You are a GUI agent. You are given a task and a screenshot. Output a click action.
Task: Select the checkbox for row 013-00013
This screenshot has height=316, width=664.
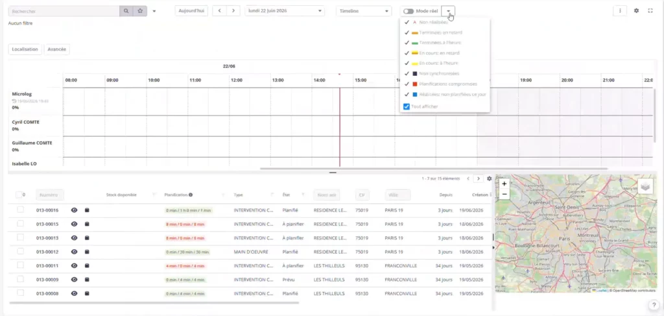[x=20, y=237]
